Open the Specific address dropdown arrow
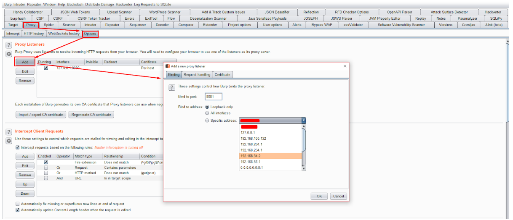This screenshot has width=513, height=220. pyautogui.click(x=303, y=120)
